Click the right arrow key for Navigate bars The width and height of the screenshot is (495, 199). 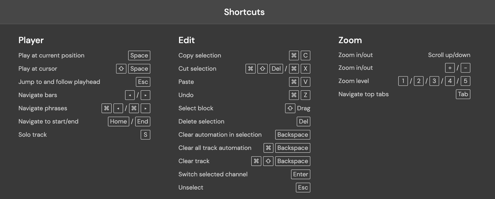pos(145,95)
